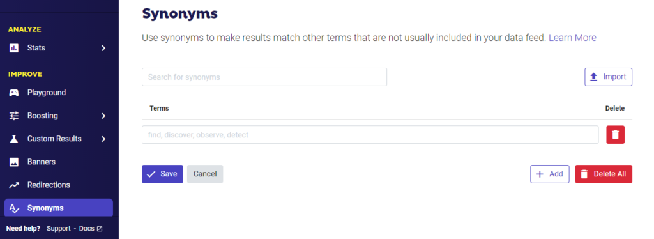
Task: Delete the synonym row with trash icon
Action: click(615, 135)
